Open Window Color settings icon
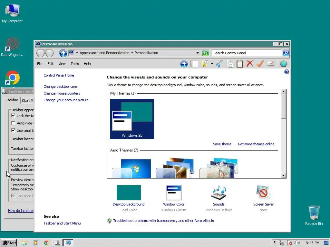330x247 pixels. point(174,193)
